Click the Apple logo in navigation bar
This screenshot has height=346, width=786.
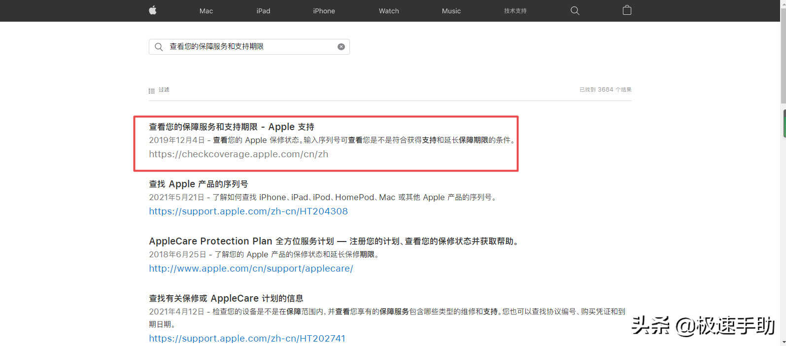click(x=153, y=10)
